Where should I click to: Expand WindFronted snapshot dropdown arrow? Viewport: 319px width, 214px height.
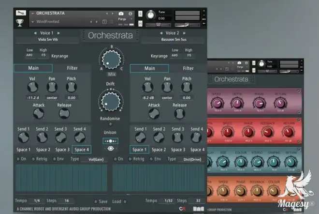pyautogui.click(x=32, y=22)
